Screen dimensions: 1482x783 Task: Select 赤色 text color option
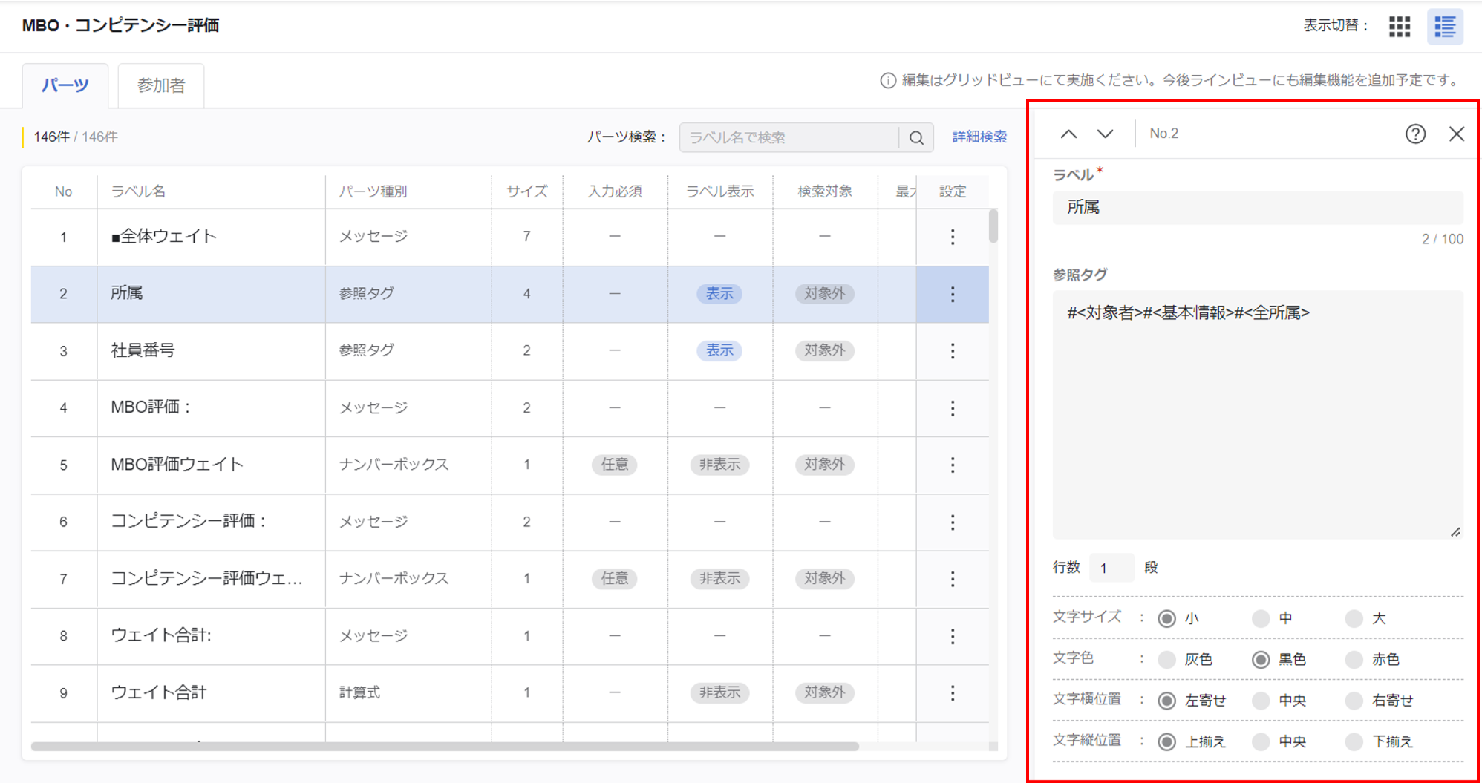point(1354,659)
